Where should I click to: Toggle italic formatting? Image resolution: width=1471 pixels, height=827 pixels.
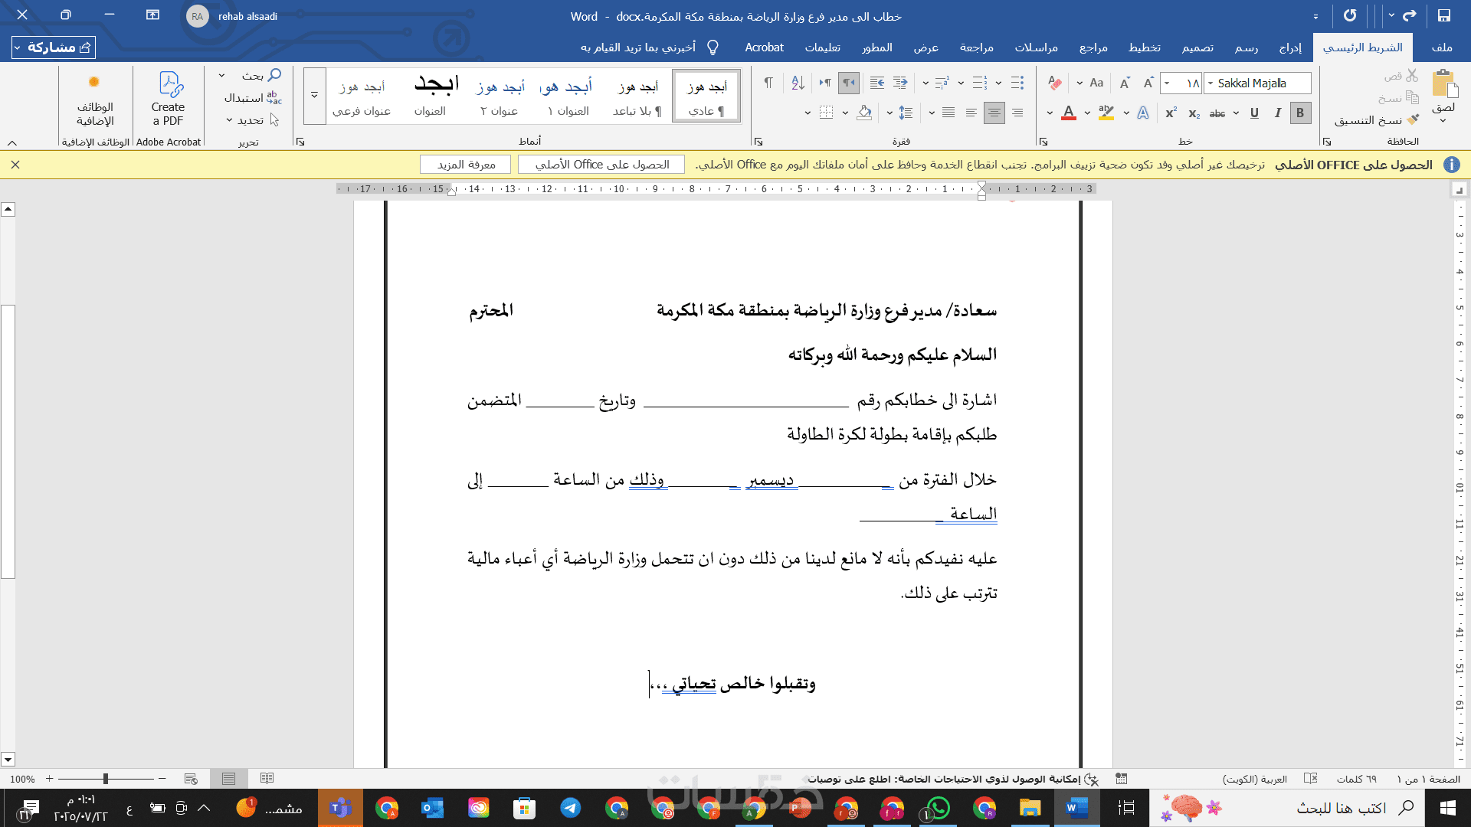click(1277, 113)
